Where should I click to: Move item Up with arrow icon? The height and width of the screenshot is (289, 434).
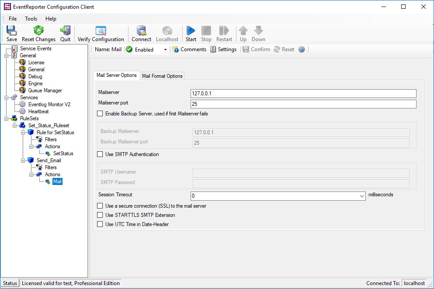(x=243, y=34)
